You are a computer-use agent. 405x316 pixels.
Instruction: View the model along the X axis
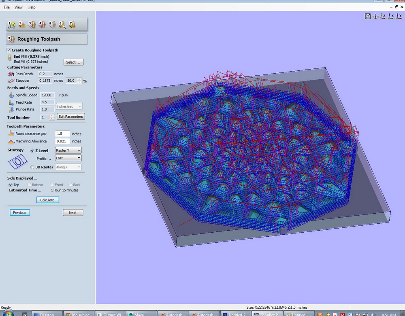click(x=392, y=16)
